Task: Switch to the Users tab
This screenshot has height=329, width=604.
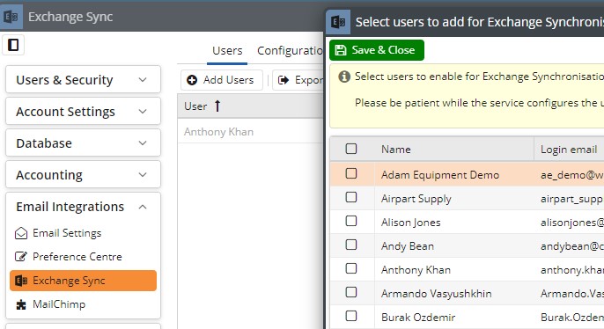Action: click(227, 51)
